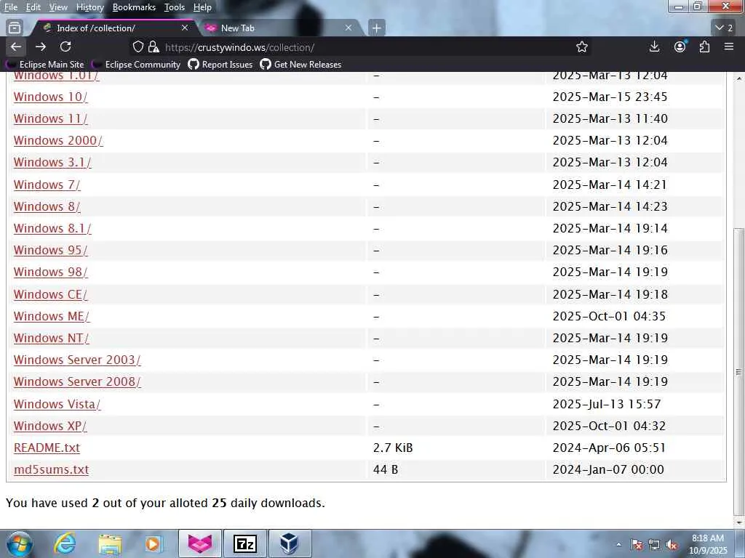The height and width of the screenshot is (558, 745).
Task: Switch to the New Tab tab
Action: coord(280,28)
